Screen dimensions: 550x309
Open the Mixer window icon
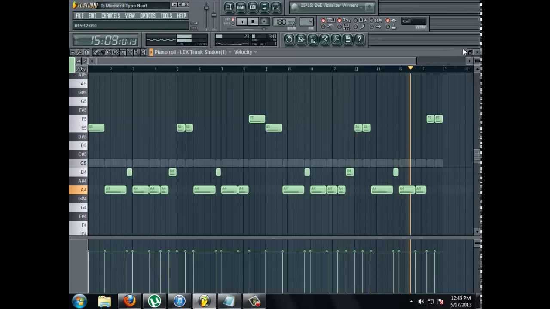tap(276, 7)
